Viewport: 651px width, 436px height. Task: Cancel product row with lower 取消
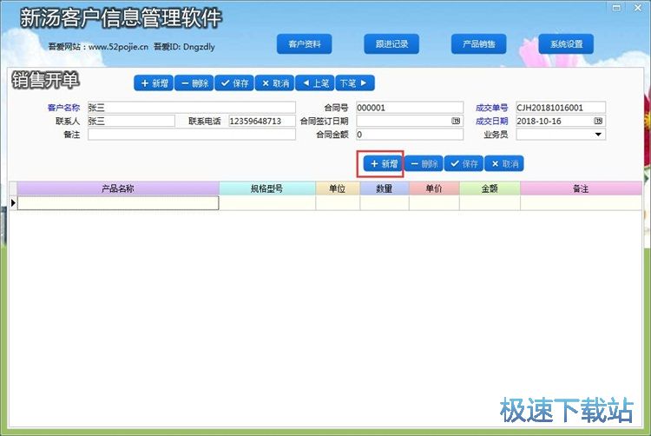(504, 163)
